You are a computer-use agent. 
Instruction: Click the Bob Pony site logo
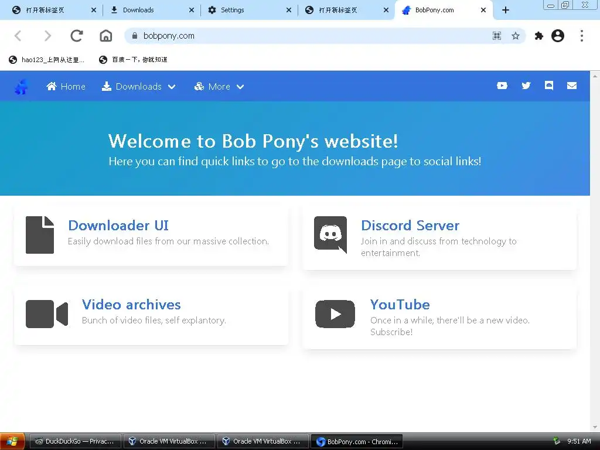click(x=22, y=87)
